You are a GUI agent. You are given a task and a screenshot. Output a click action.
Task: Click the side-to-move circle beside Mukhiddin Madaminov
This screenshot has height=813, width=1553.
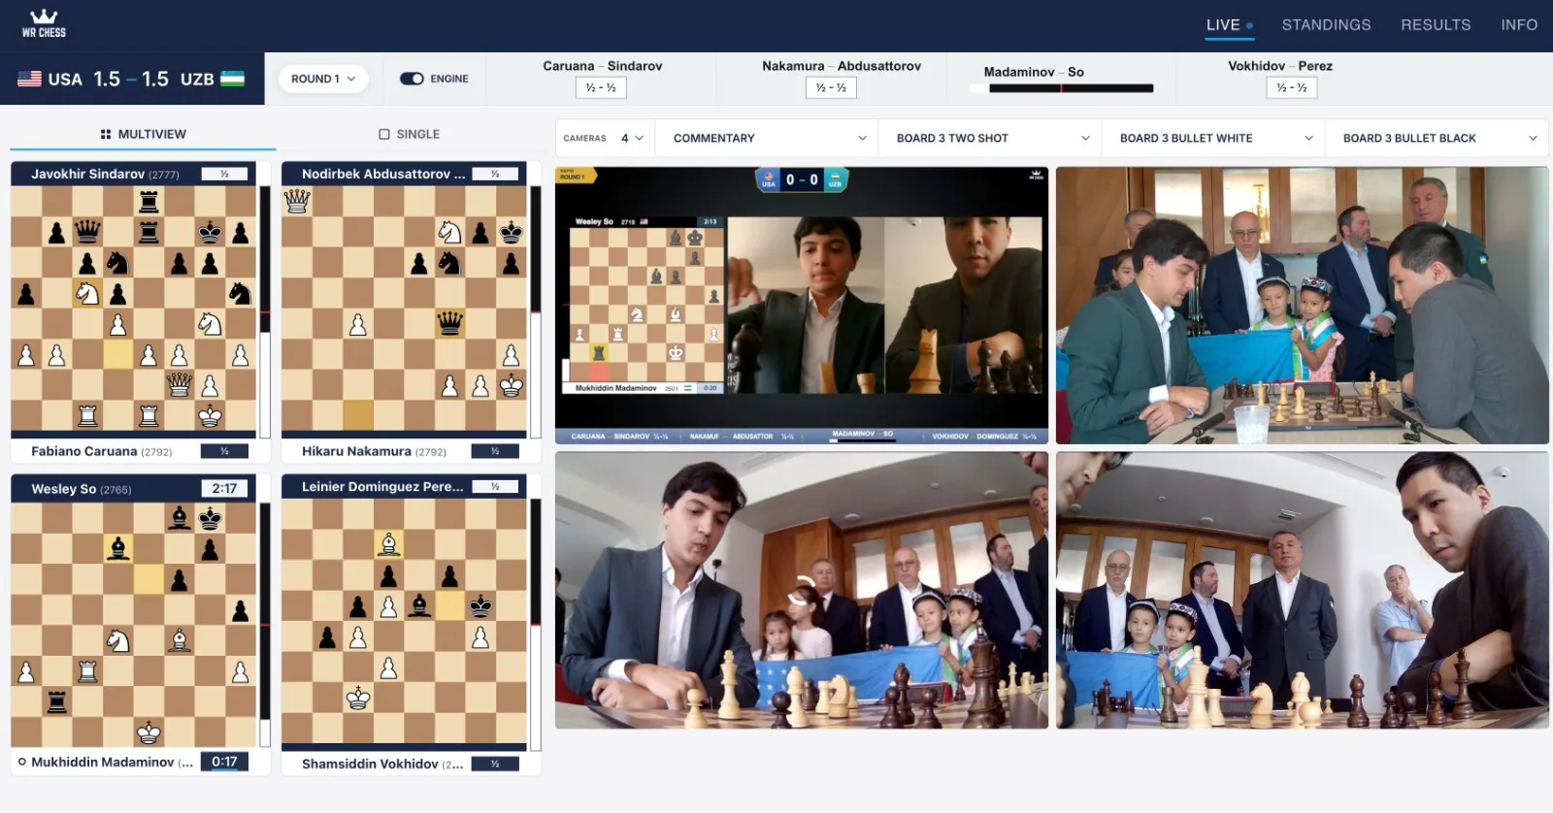click(x=22, y=762)
